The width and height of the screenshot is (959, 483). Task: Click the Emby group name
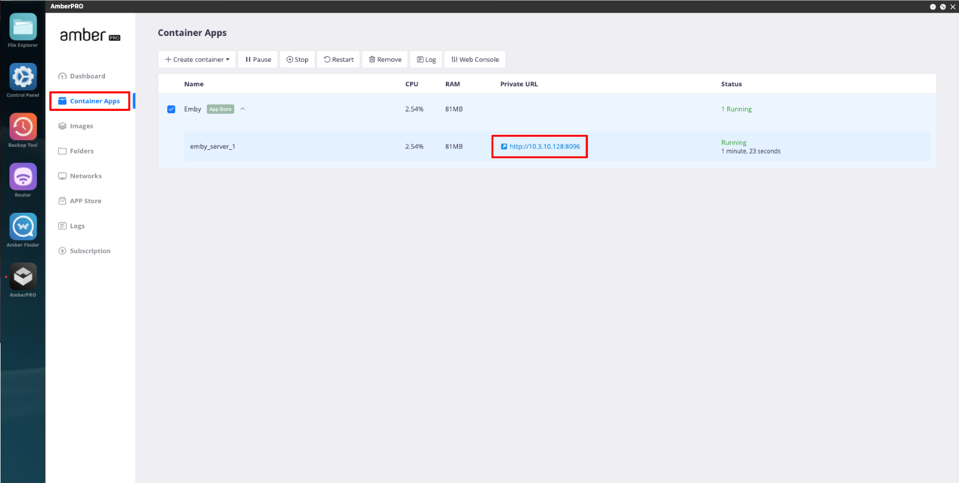coord(192,109)
